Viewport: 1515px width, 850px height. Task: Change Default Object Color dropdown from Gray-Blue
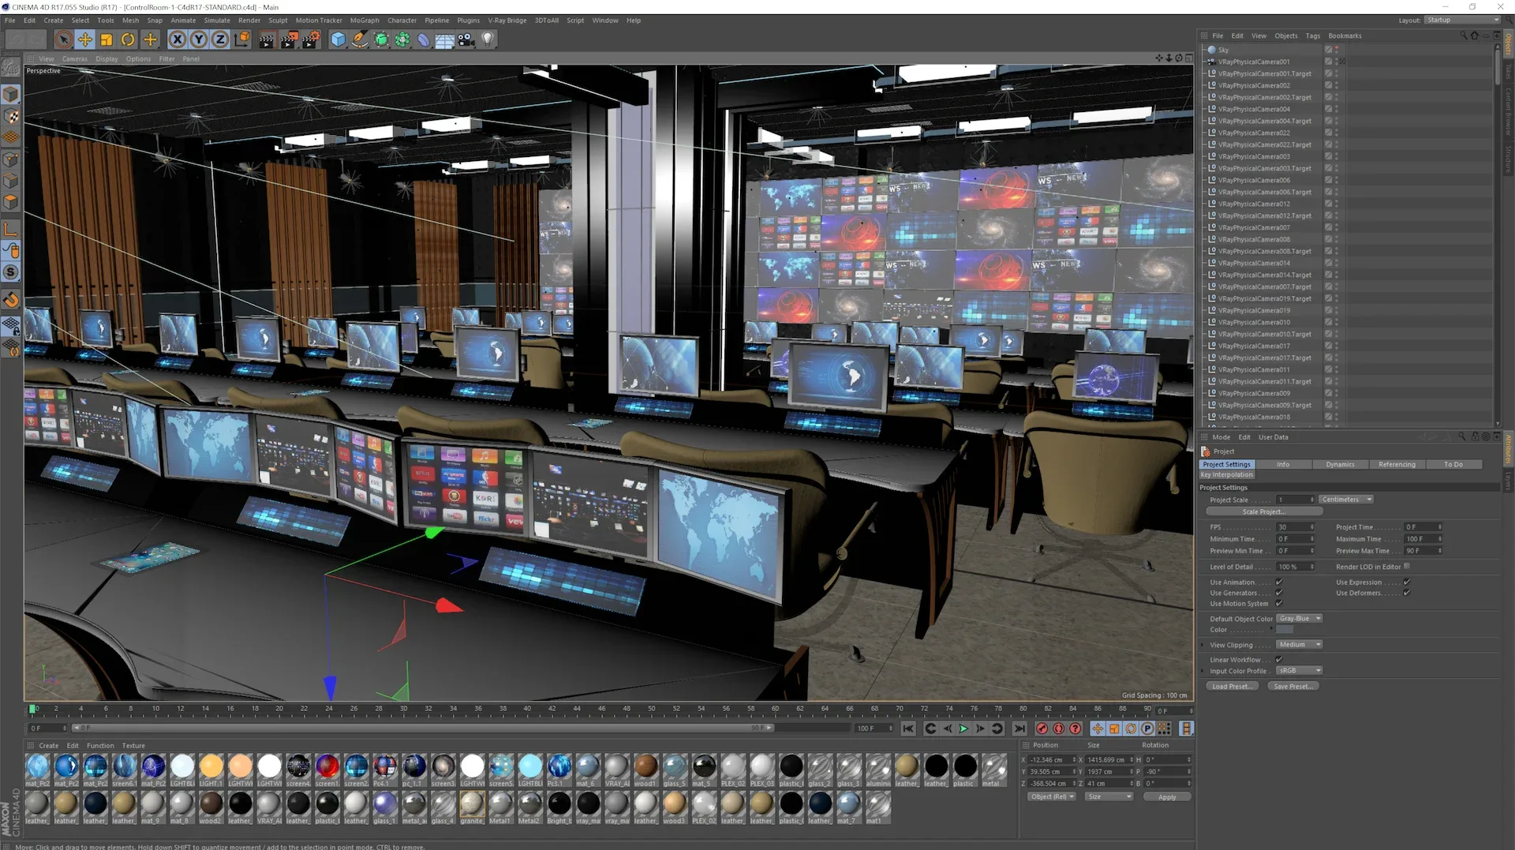point(1300,618)
